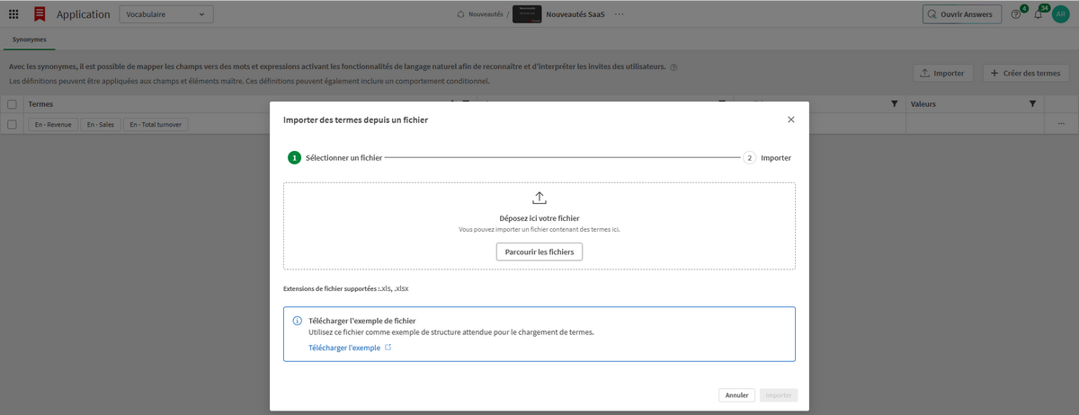Click the Nouveautés SaaS app thumbnail
1079x415 pixels.
click(x=527, y=14)
